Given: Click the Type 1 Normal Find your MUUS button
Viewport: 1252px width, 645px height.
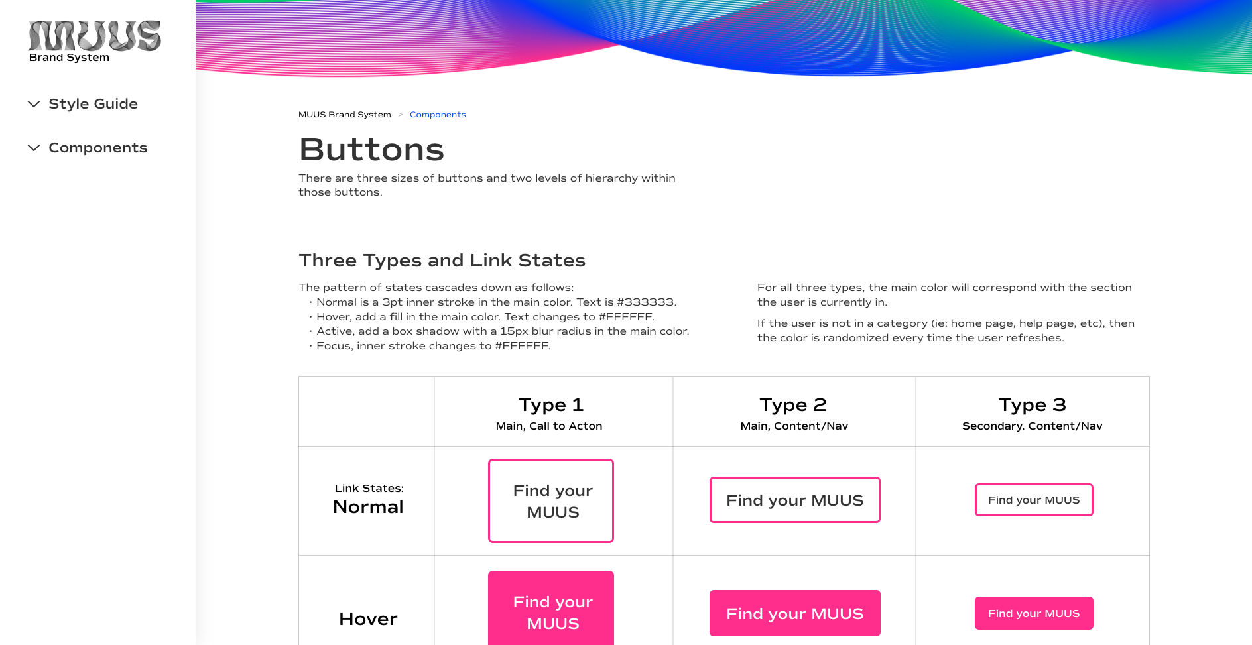Looking at the screenshot, I should (551, 500).
